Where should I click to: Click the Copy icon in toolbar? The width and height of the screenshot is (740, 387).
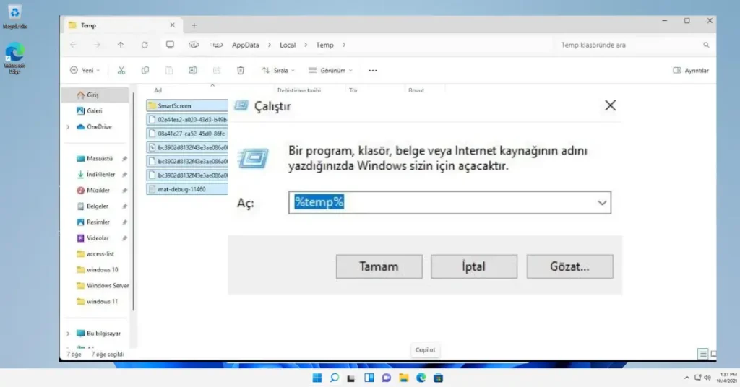coord(145,70)
